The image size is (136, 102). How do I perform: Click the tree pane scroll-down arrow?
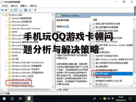coord(53,87)
